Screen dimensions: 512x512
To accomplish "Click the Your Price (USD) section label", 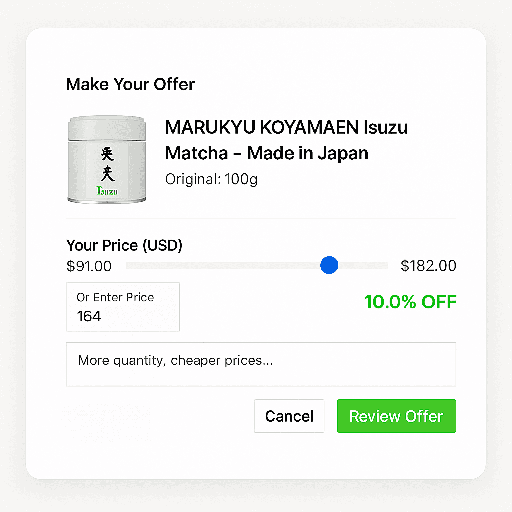I will [x=124, y=245].
